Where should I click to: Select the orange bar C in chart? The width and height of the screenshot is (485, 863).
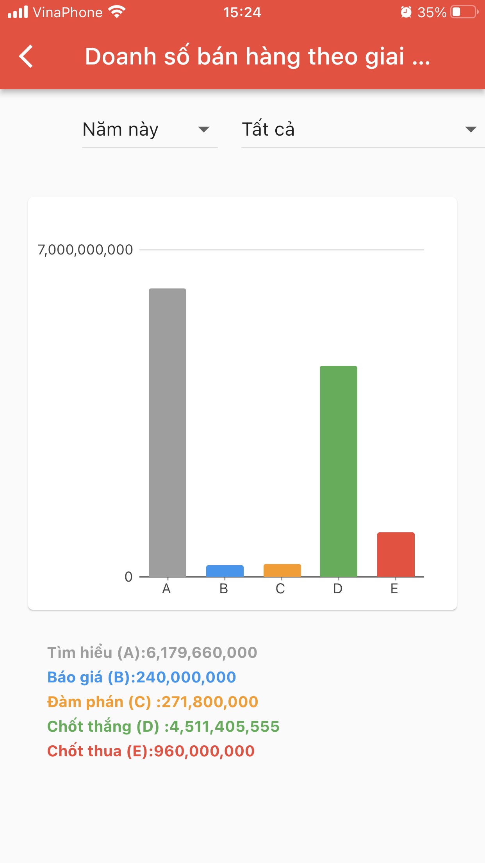coord(282,570)
